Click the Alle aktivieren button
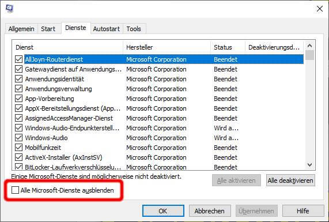This screenshot has width=329, height=222. click(236, 180)
